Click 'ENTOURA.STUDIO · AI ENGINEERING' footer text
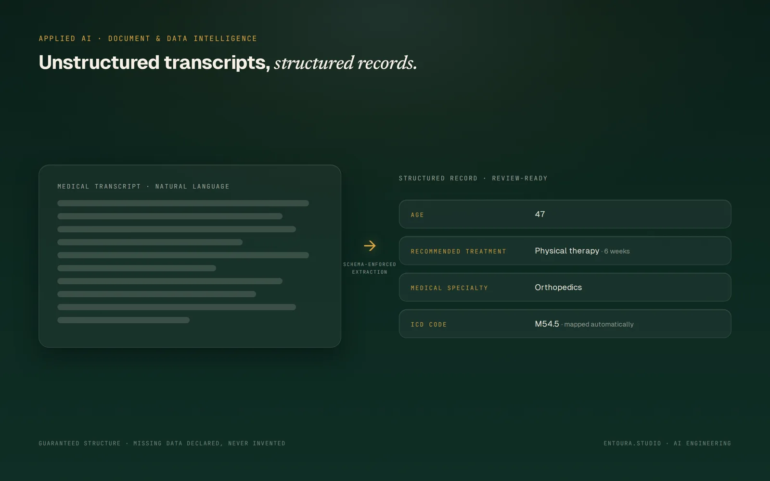The image size is (770, 481). [x=667, y=443]
